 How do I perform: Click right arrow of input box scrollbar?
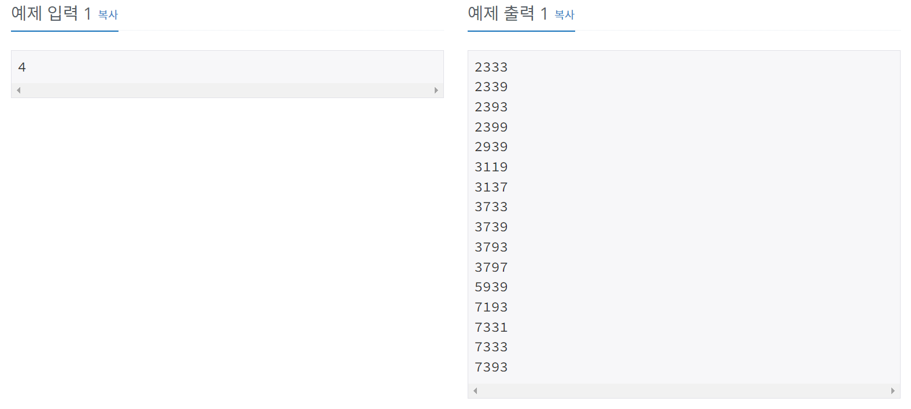pos(436,91)
